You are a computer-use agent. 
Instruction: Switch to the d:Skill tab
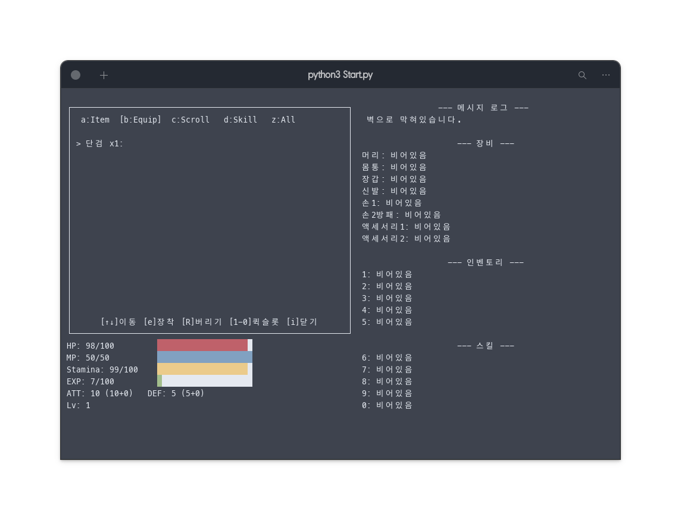(240, 120)
